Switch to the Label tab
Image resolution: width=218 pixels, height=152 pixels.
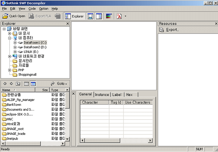click(117, 95)
